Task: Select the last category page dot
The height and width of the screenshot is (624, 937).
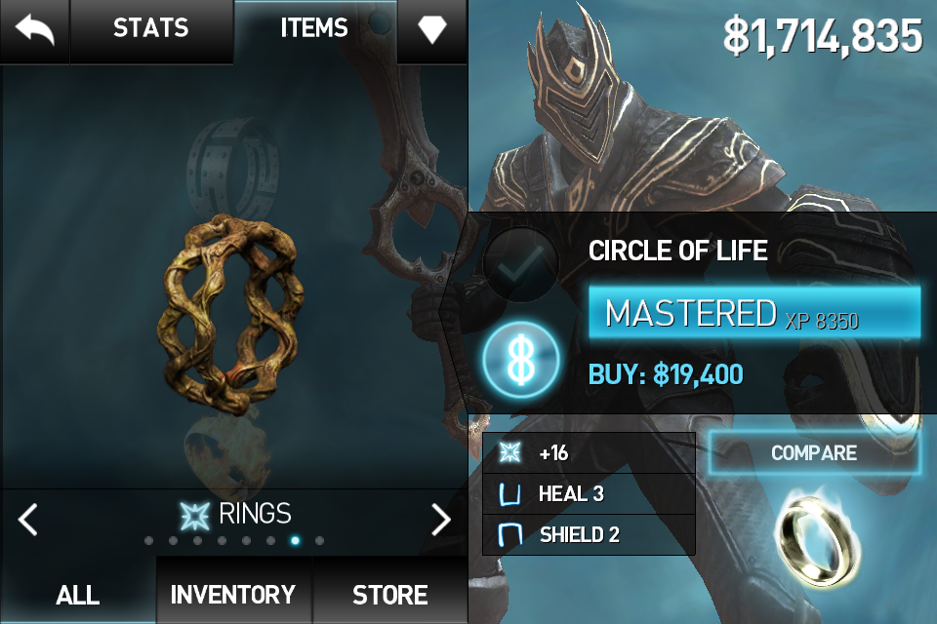Action: coord(320,541)
